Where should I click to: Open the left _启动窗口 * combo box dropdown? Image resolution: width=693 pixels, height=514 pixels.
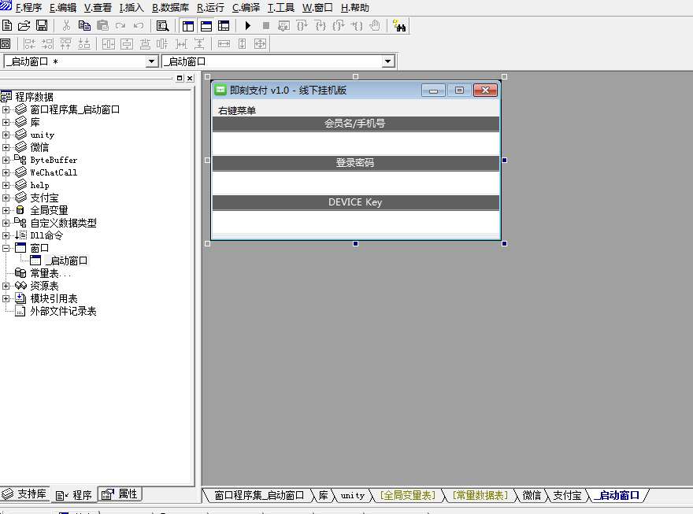152,61
